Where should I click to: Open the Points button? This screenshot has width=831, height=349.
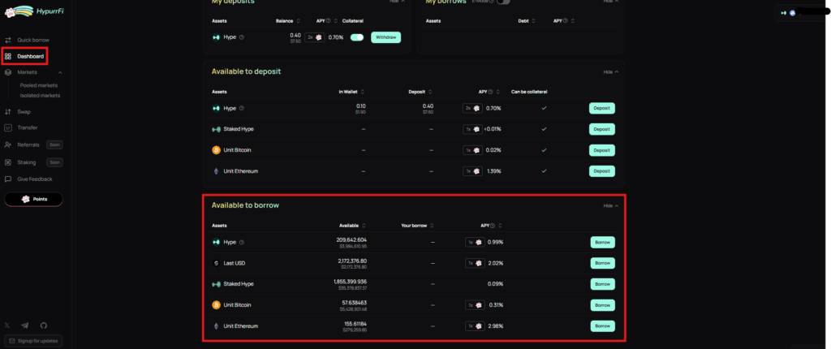pyautogui.click(x=33, y=199)
